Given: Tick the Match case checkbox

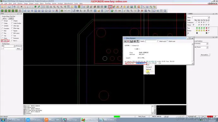Looking at the screenshot, I should (x=167, y=41).
